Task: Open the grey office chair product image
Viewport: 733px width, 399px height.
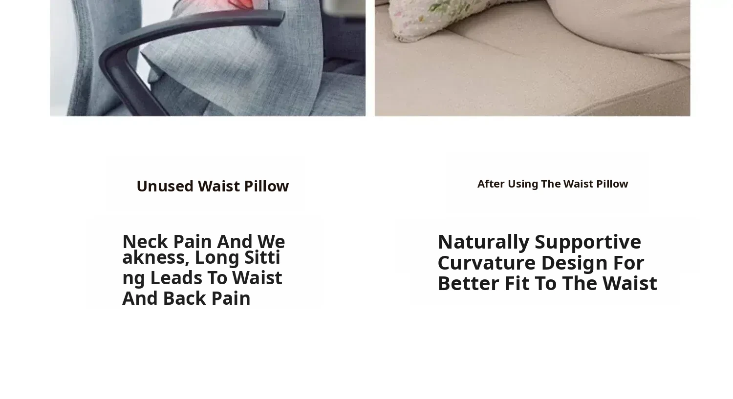Action: (208, 58)
